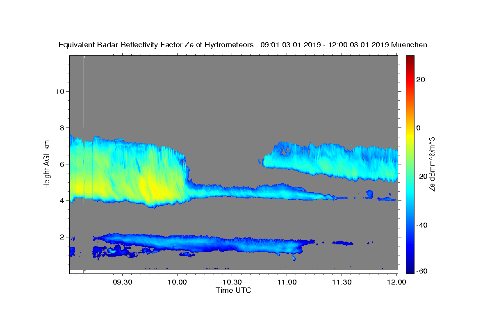Screen dimensions: 492x328
Task: Click the '10:30' time tick label
Action: click(x=232, y=282)
